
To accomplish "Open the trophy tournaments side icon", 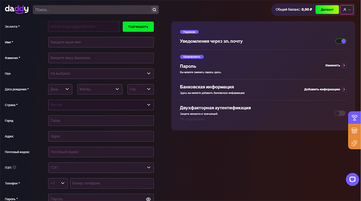I will [354, 117].
